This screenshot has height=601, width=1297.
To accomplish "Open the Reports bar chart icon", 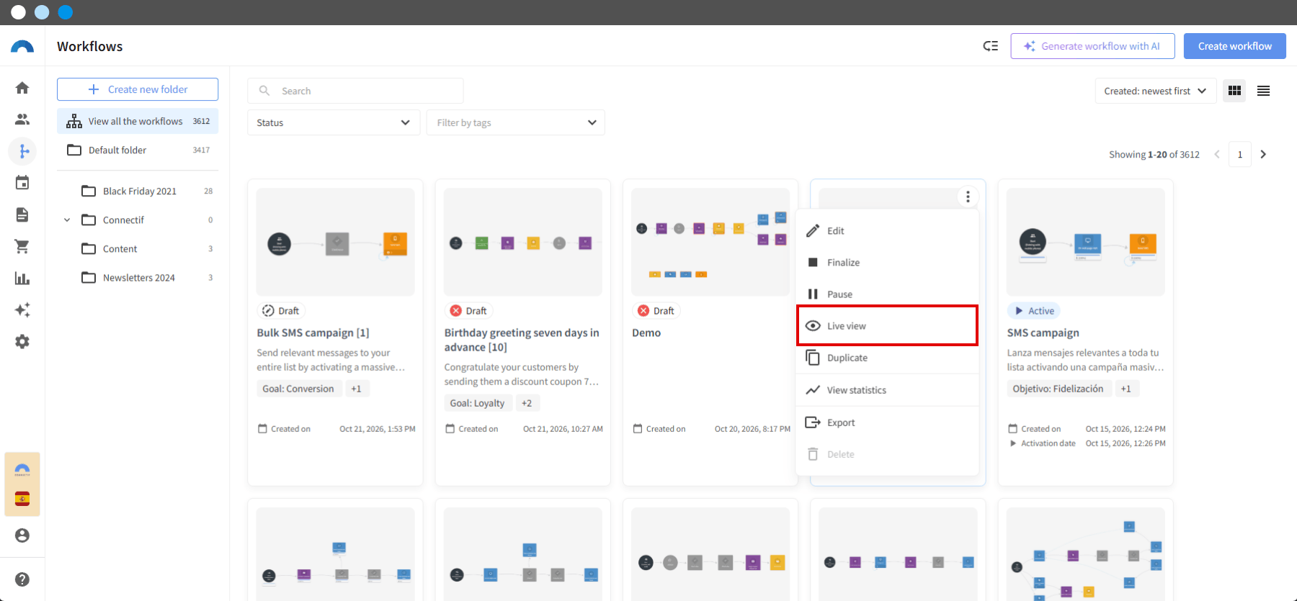I will click(x=22, y=279).
